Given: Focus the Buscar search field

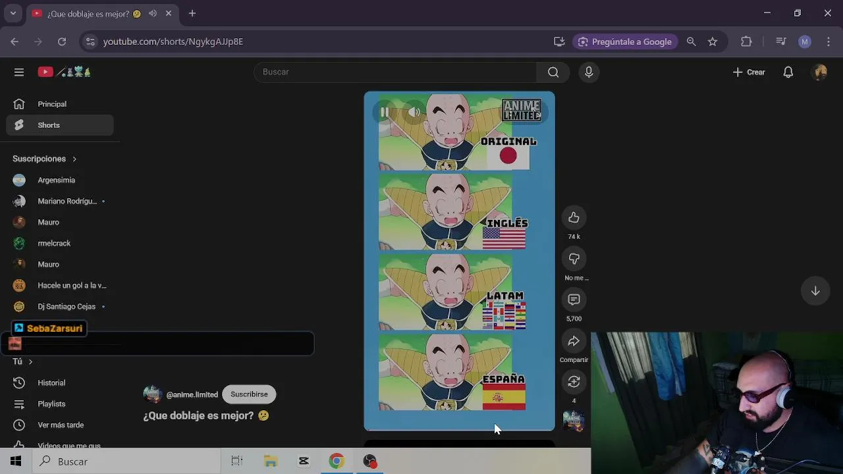Looking at the screenshot, I should point(395,72).
